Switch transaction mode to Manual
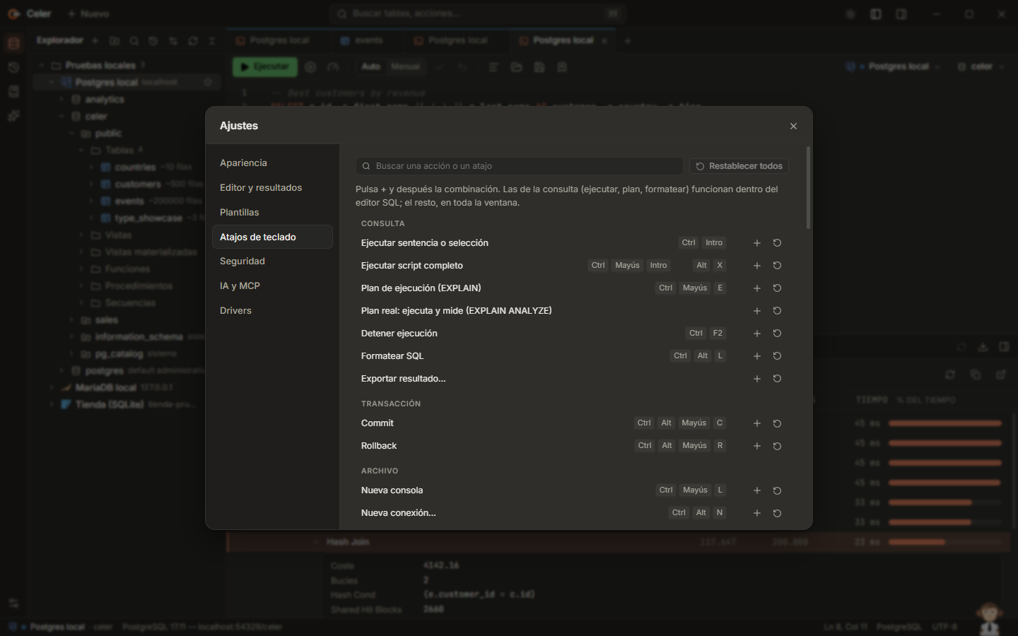Image resolution: width=1018 pixels, height=636 pixels. 405,67
